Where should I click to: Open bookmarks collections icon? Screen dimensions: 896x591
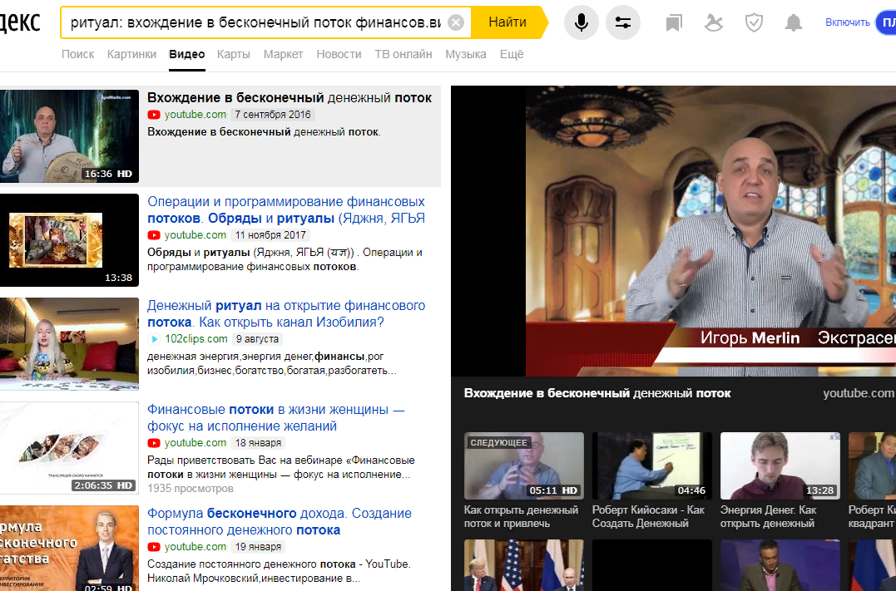click(674, 22)
